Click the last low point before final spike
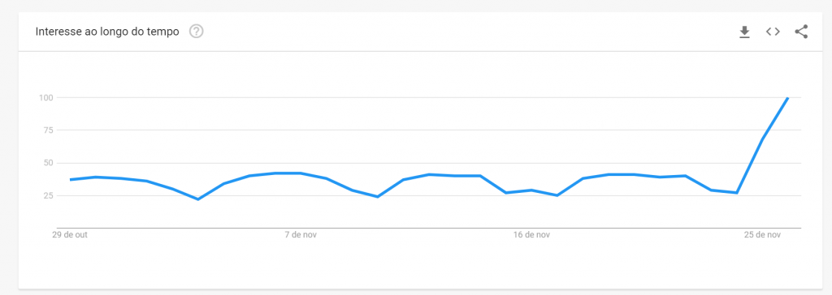 click(736, 193)
